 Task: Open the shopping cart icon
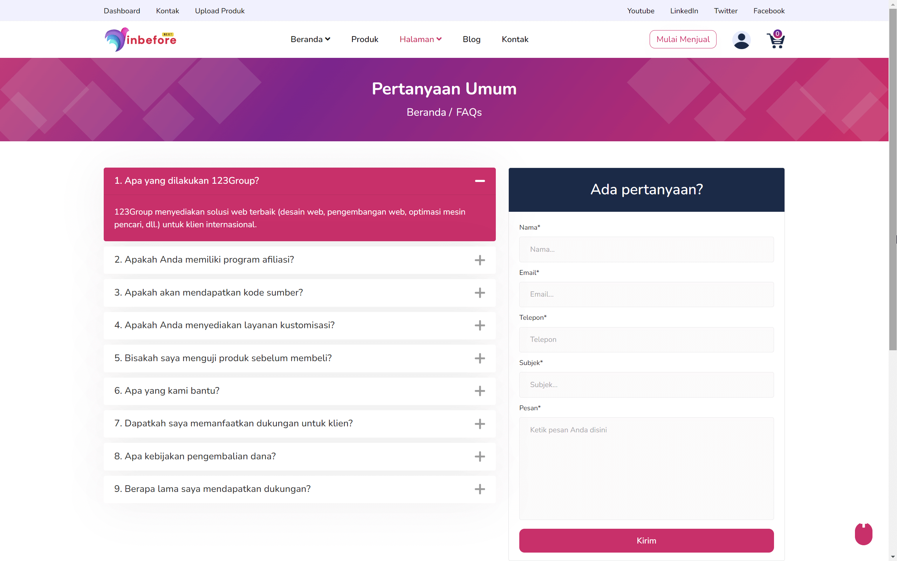tap(775, 39)
